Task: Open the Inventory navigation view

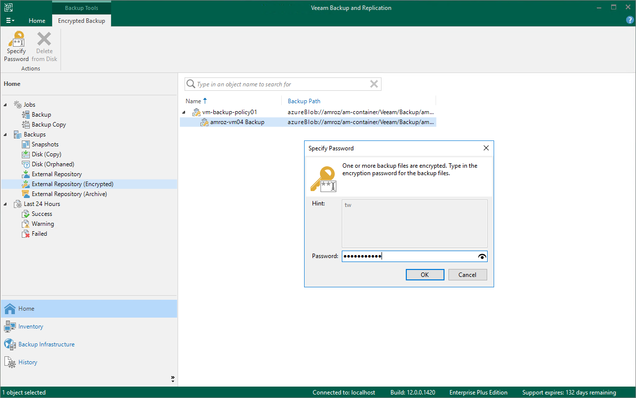Action: (x=89, y=327)
